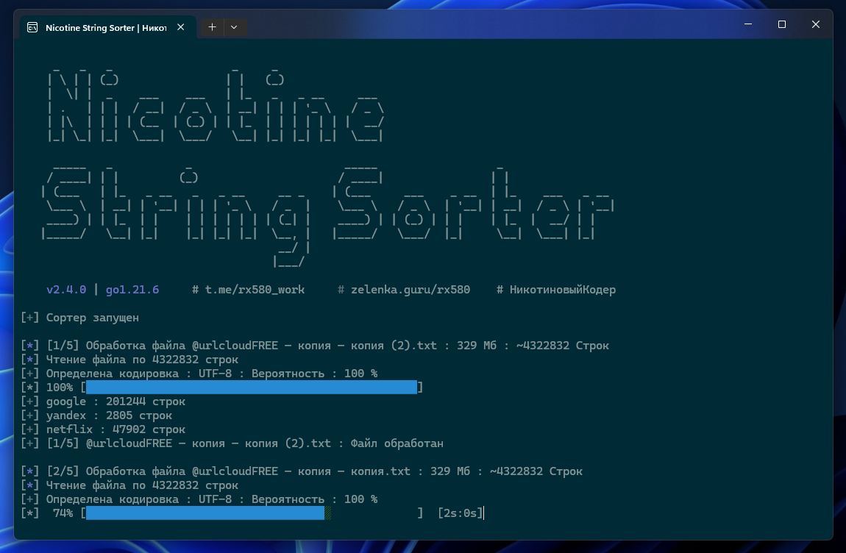Click the 'НикотиновыйКодер' text
846x553 pixels.
(563, 290)
